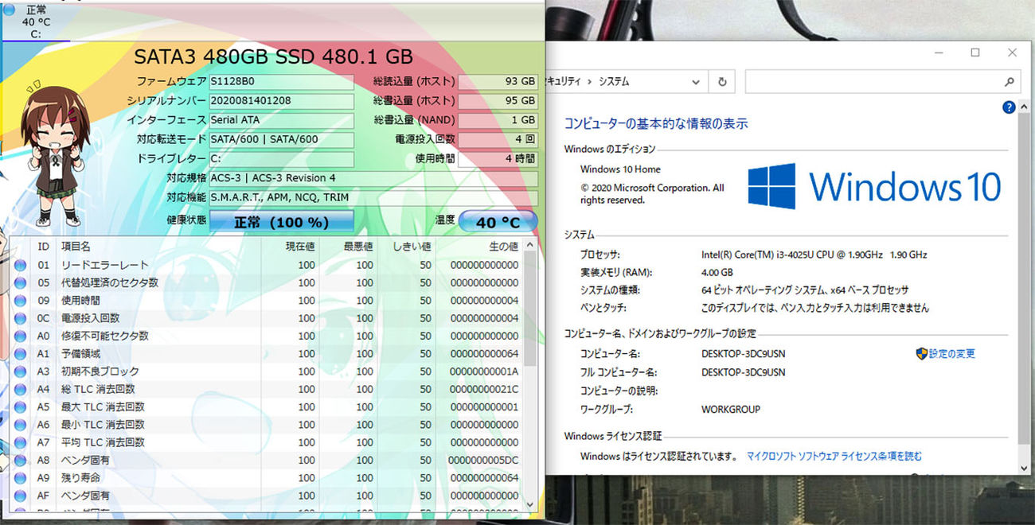
Task: Click the 最悪値 column header
Action: 349,247
